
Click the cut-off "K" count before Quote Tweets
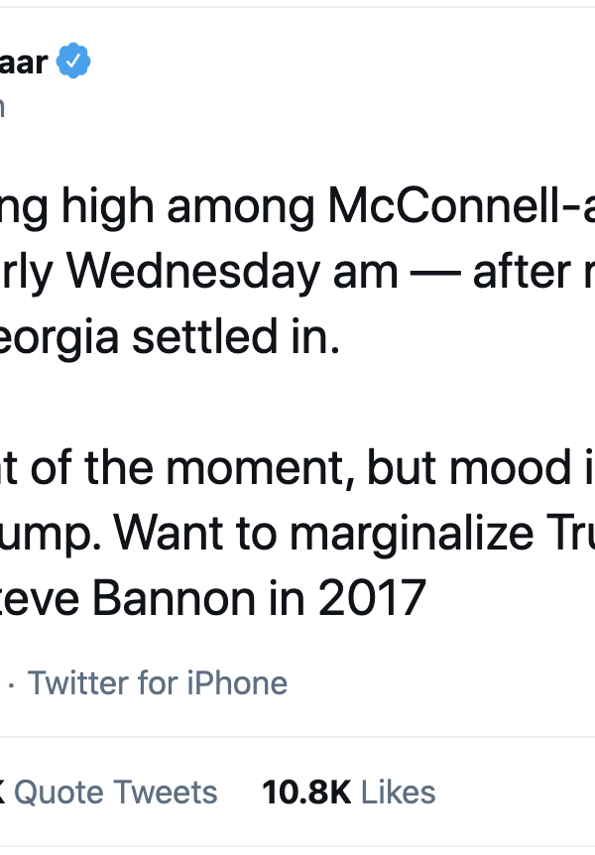click(x=3, y=792)
